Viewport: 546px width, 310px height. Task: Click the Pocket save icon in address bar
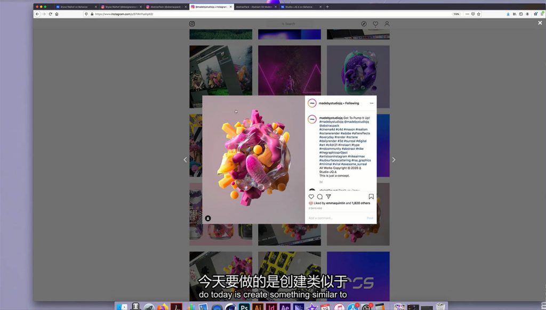coord(473,14)
